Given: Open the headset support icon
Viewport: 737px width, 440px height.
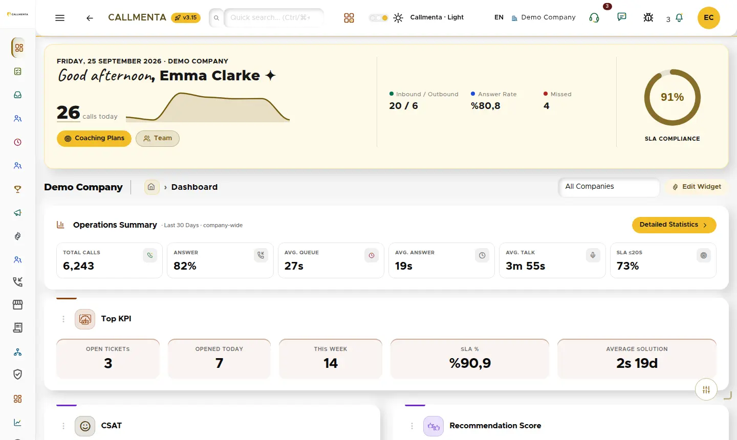Looking at the screenshot, I should point(594,18).
